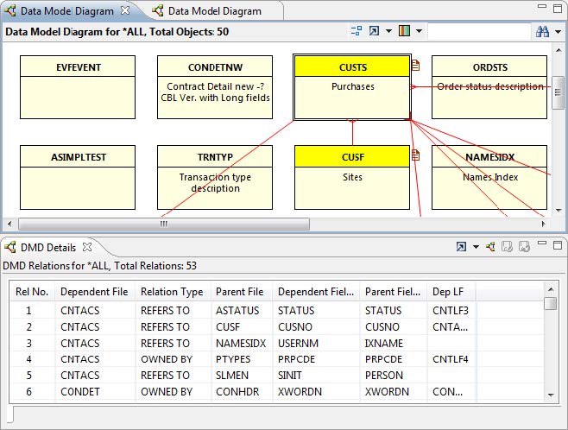Select the CUSF entity box

pos(352,178)
